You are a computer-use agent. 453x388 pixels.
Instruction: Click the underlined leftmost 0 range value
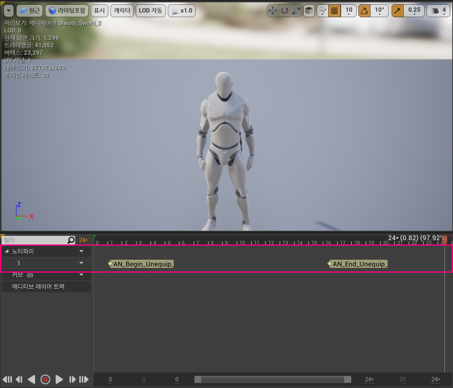pyautogui.click(x=110, y=380)
